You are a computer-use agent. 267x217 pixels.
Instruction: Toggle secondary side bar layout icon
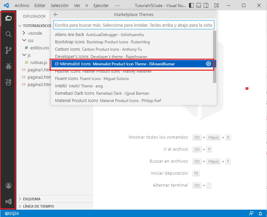[206, 5]
